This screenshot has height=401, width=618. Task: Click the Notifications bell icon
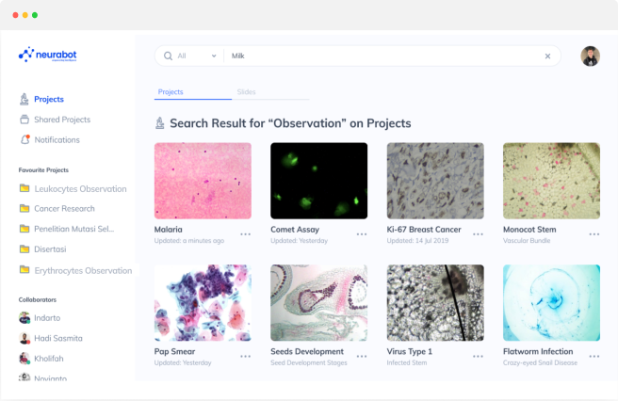(24, 139)
